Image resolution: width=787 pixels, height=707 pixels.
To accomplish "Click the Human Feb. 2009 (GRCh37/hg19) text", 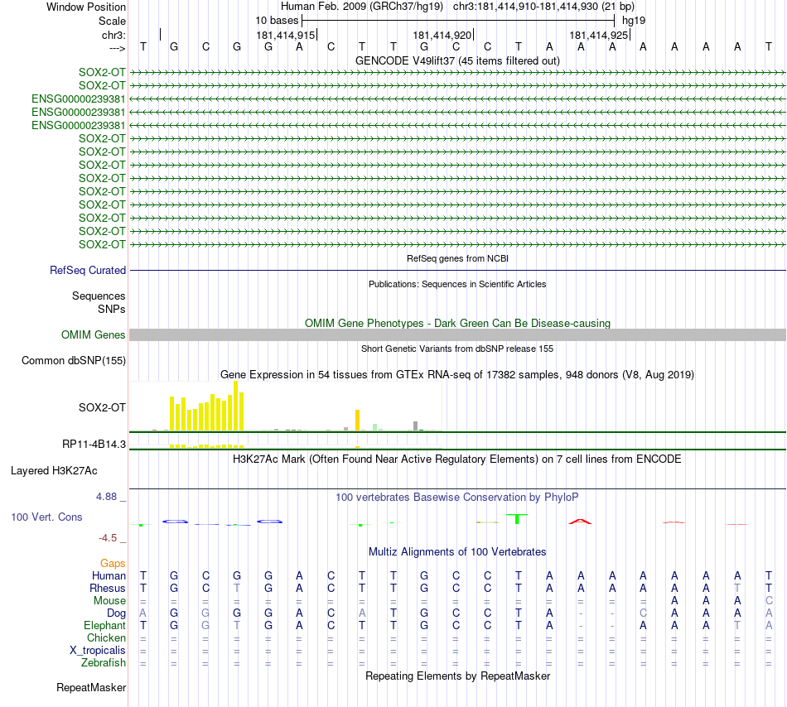I will tap(362, 7).
